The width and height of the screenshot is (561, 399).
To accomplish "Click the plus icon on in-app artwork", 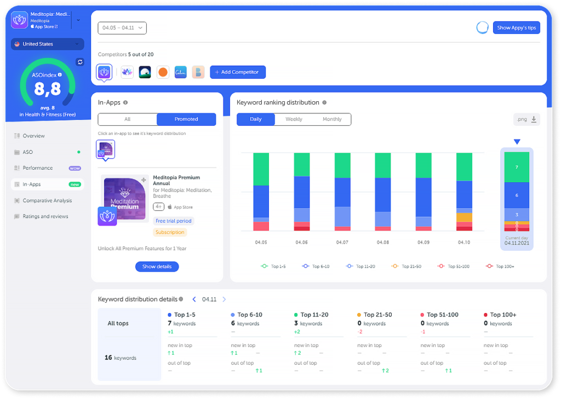I will [144, 180].
